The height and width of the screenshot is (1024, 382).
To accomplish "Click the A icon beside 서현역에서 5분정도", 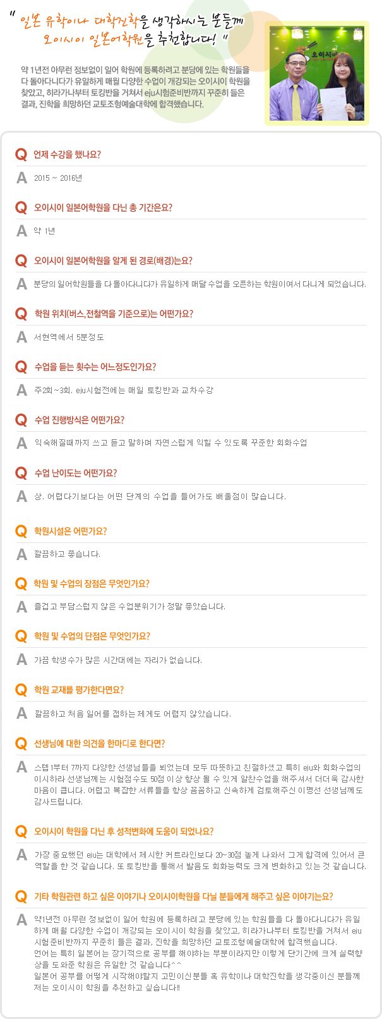I will [x=21, y=337].
